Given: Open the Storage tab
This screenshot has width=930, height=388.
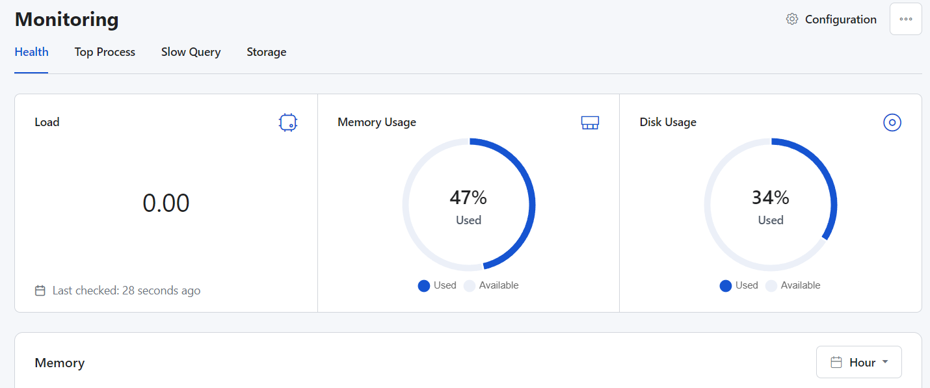Looking at the screenshot, I should click(267, 52).
